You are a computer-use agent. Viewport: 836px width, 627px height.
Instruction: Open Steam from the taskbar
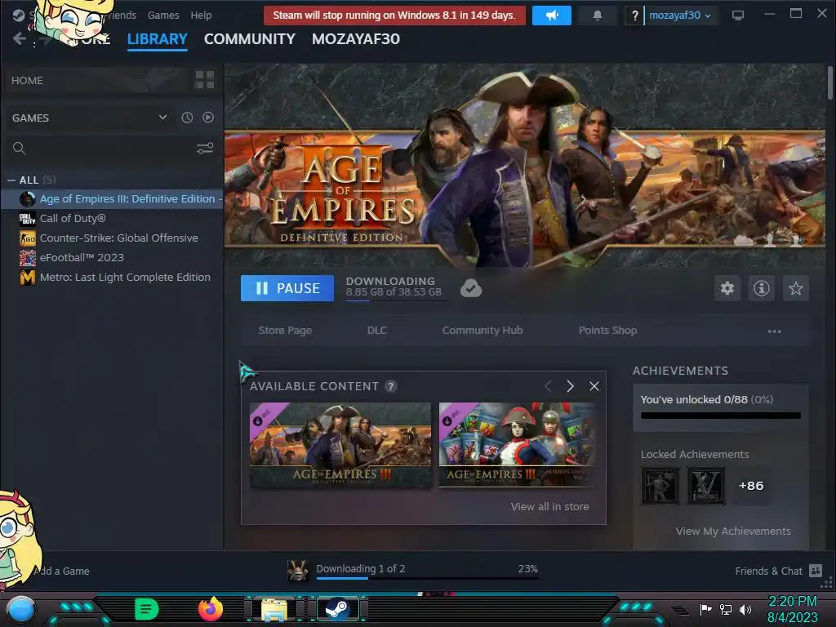337,609
